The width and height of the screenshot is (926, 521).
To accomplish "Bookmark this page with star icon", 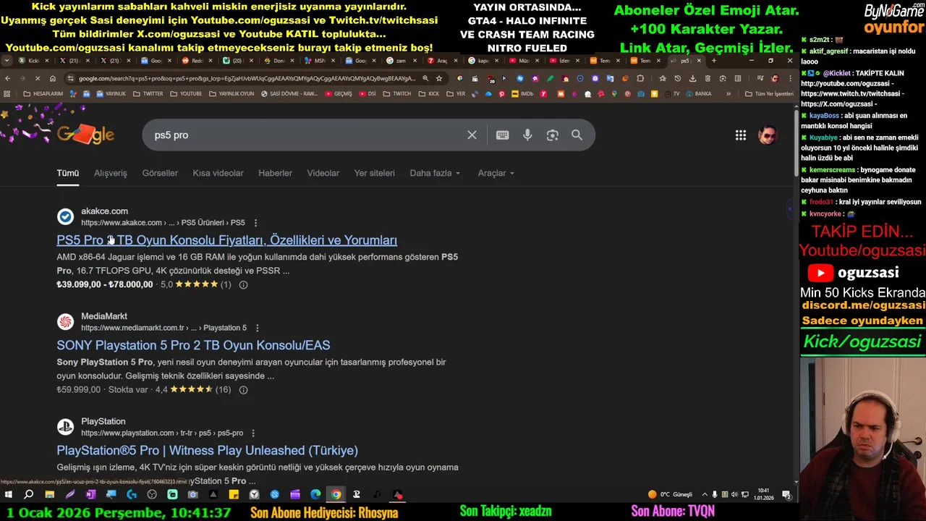I will coord(438,78).
